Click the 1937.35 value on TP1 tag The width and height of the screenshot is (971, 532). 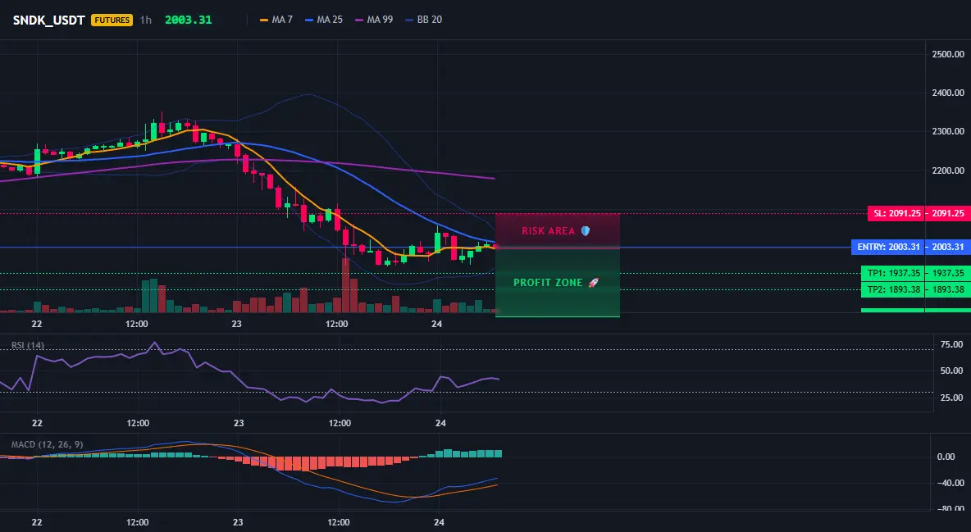point(947,273)
